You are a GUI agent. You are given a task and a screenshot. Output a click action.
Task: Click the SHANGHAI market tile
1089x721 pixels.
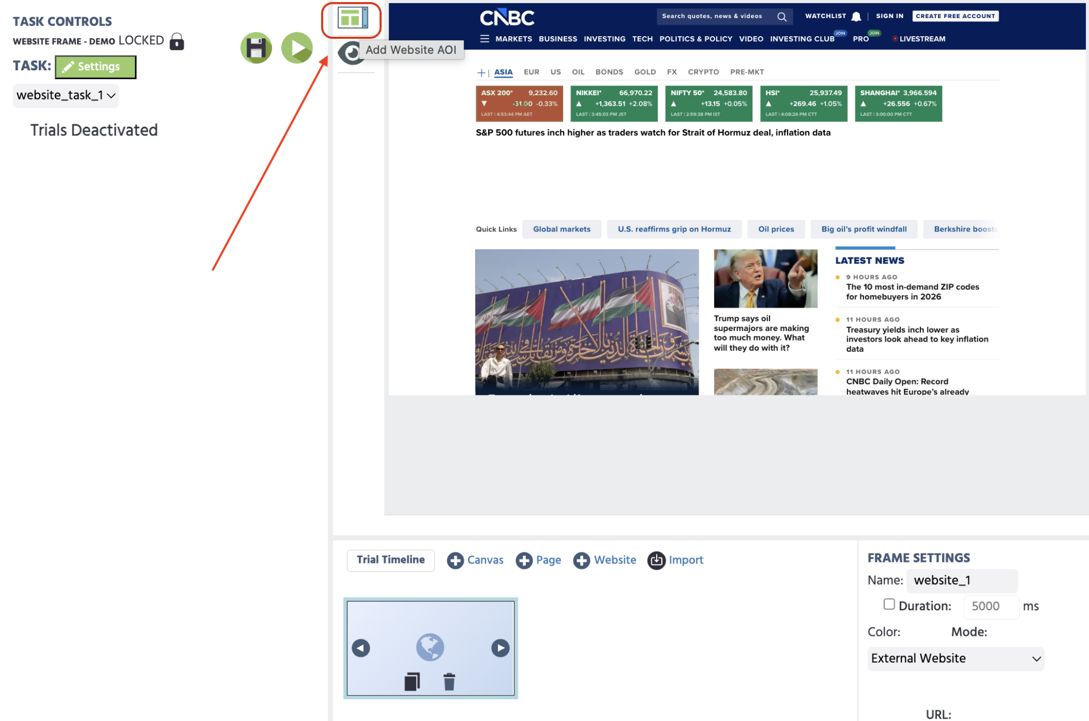pos(898,103)
